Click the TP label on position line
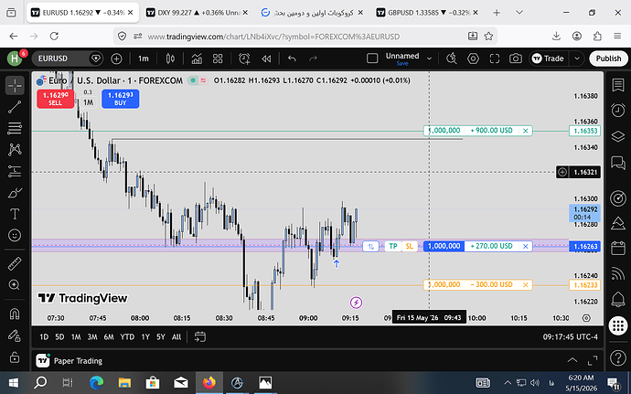 point(393,246)
